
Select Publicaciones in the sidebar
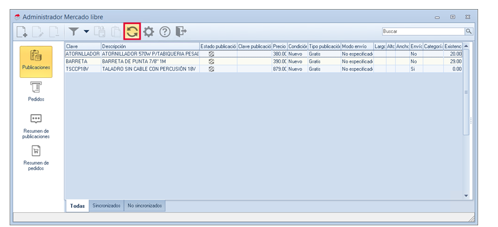[x=36, y=62]
